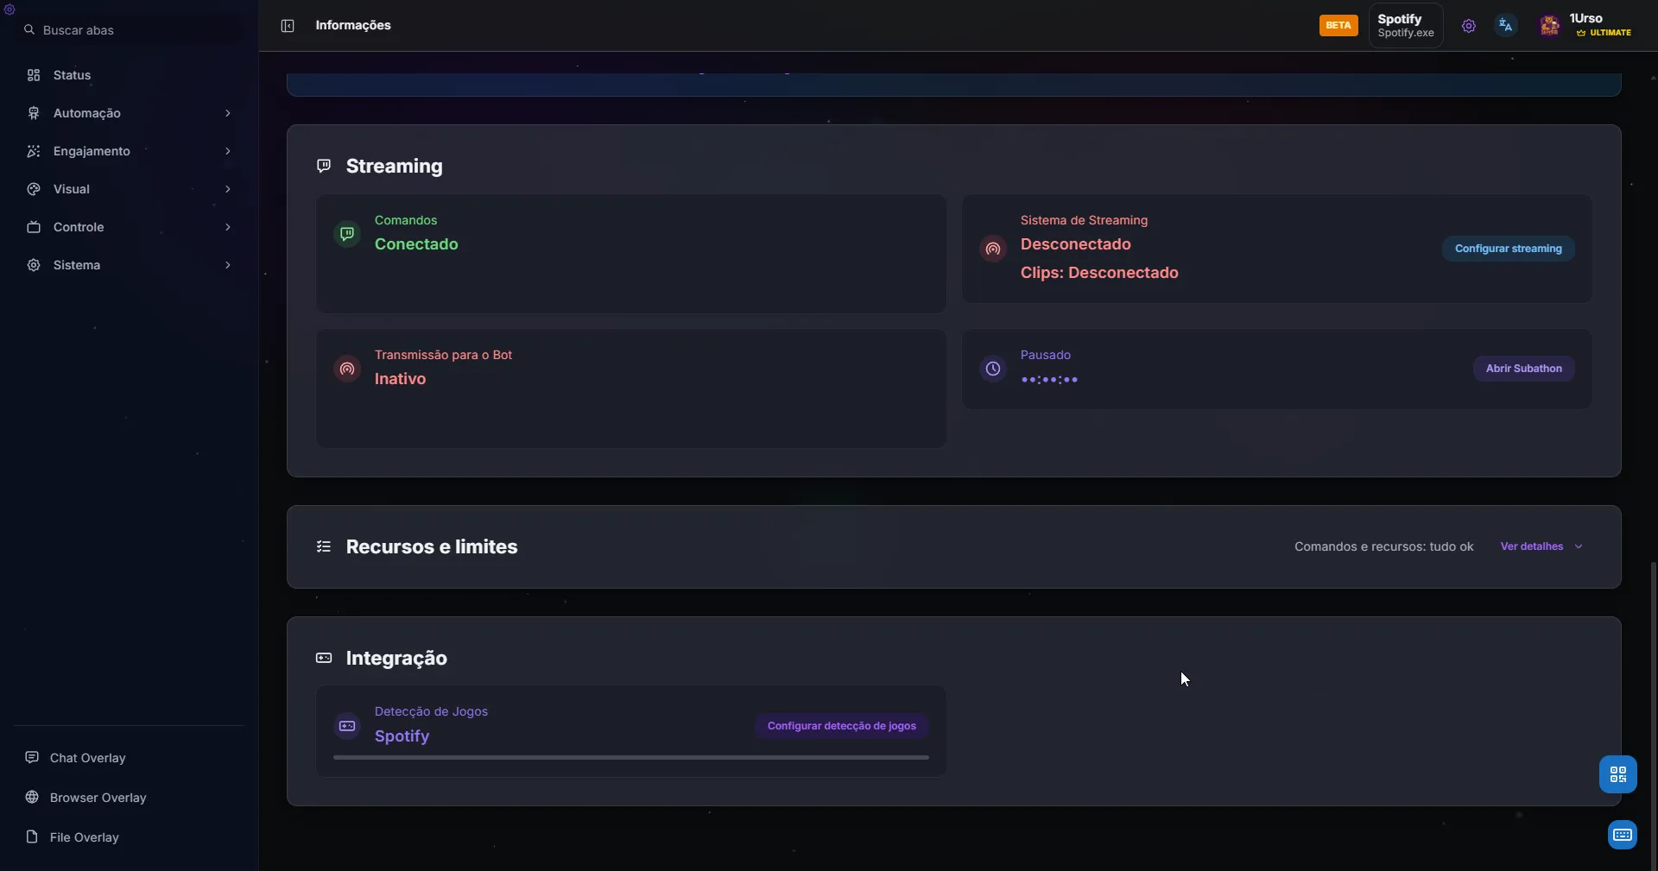Open settings via the gear icon
This screenshot has width=1658, height=871.
tap(1468, 26)
